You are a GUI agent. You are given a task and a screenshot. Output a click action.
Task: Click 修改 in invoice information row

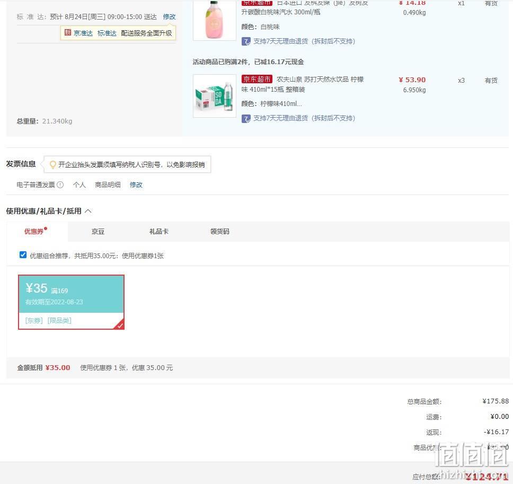pos(136,185)
